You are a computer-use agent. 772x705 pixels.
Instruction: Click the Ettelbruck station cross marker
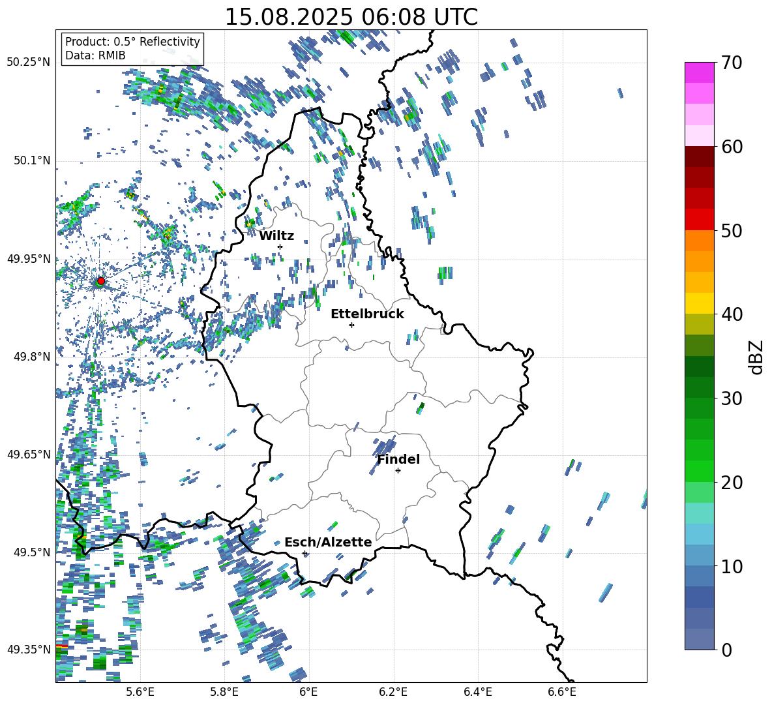pyautogui.click(x=351, y=325)
